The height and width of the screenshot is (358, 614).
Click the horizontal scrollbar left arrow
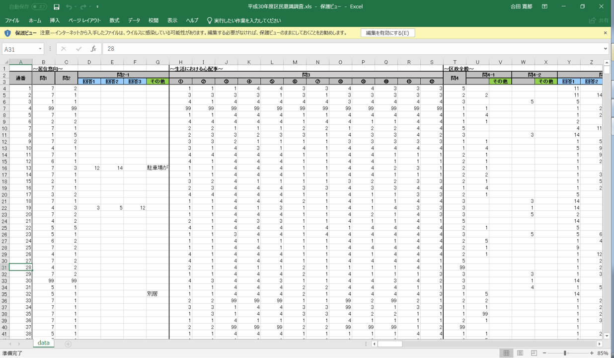click(375, 344)
